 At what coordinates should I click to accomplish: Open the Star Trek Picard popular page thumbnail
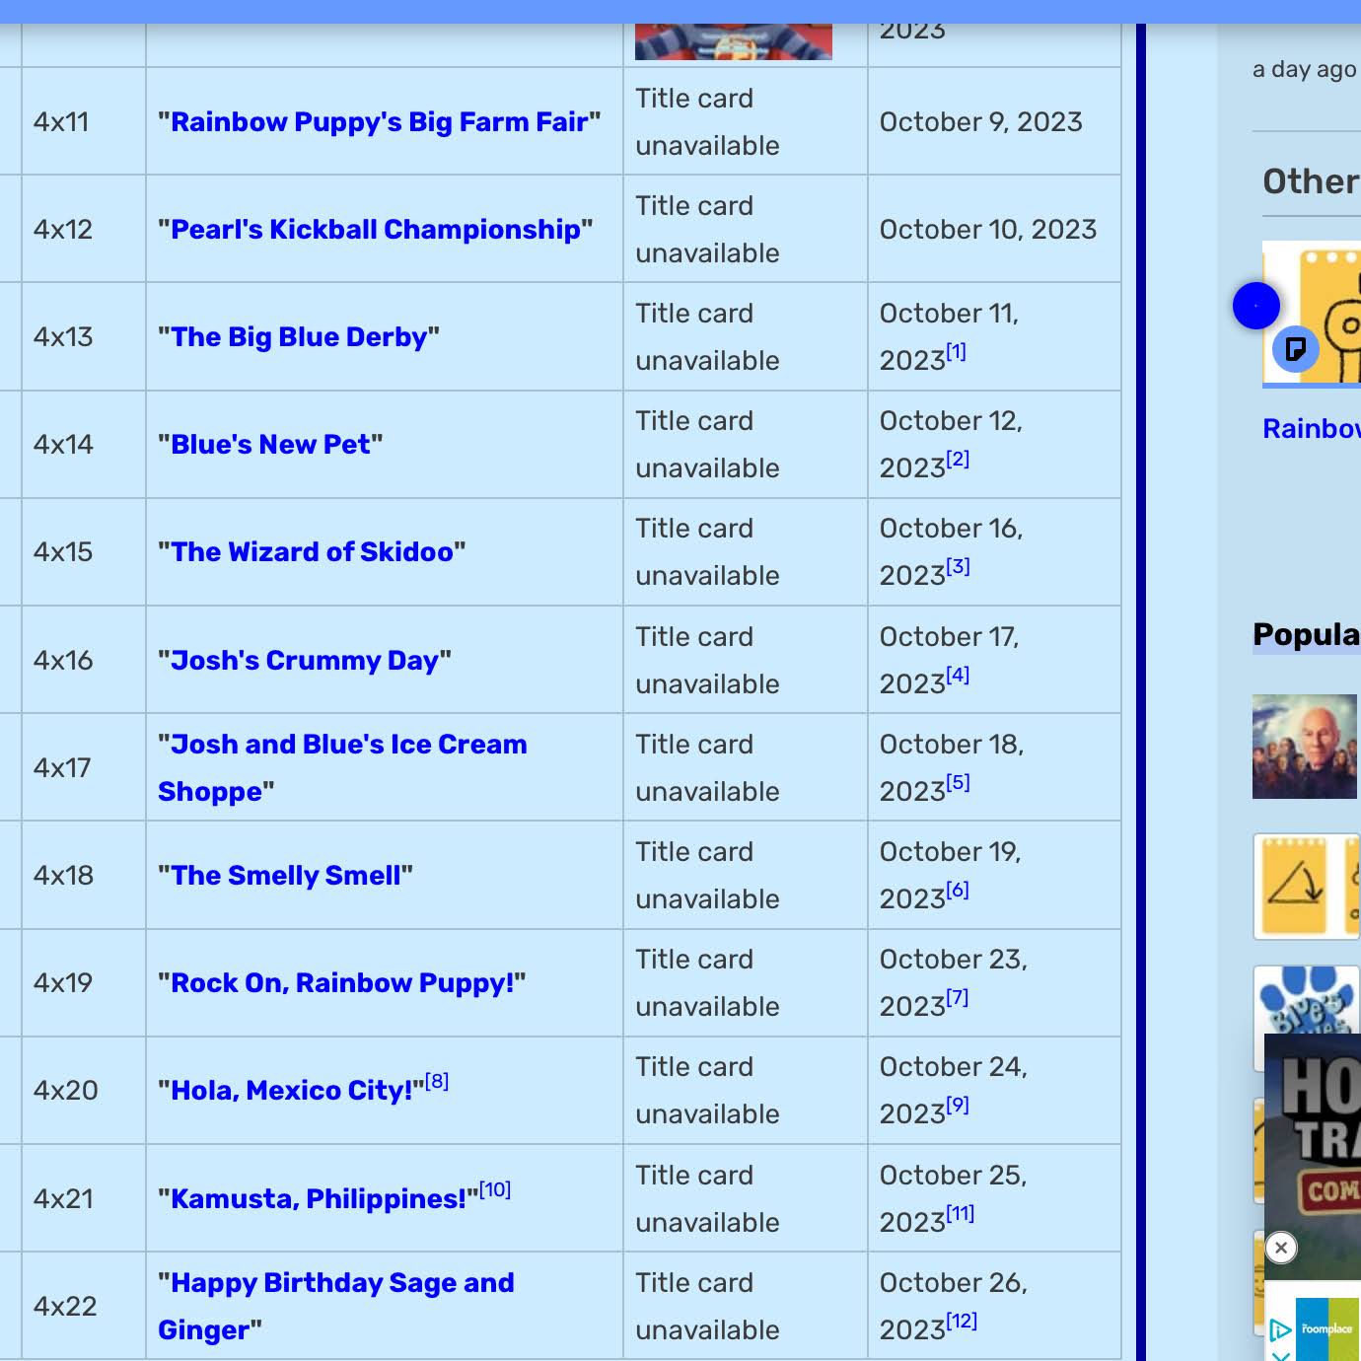[x=1304, y=747]
